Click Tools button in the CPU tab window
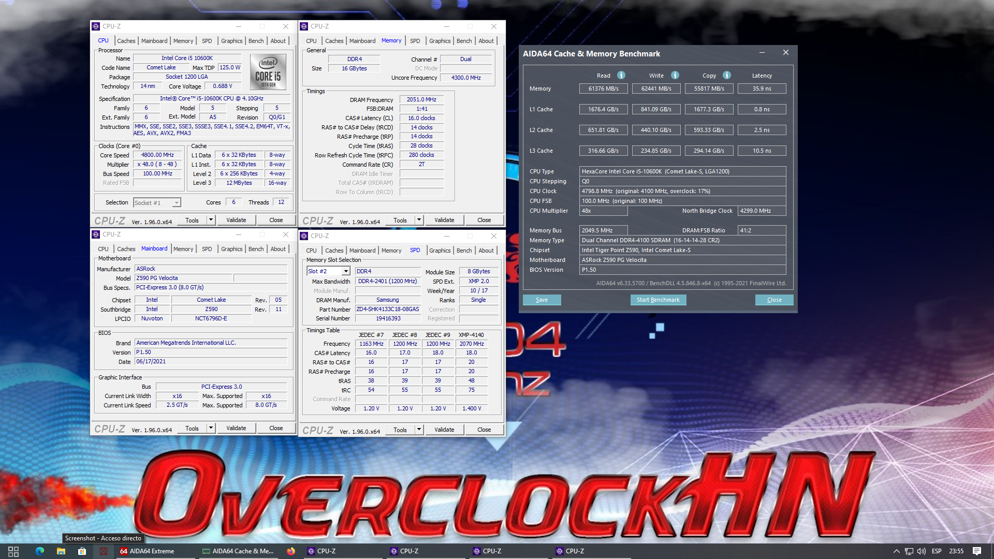Viewport: 994px width, 559px height. click(x=192, y=220)
